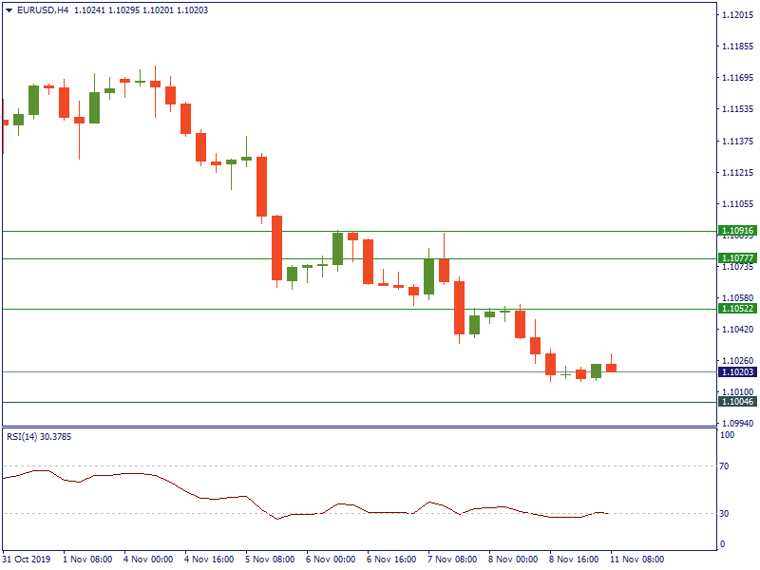Click the EURUSD,H4 chart title text
Viewport: 760px width, 570px height.
pyautogui.click(x=43, y=10)
